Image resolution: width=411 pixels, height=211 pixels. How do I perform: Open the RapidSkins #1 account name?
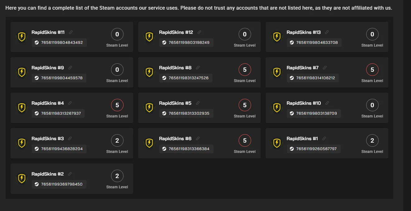302,139
